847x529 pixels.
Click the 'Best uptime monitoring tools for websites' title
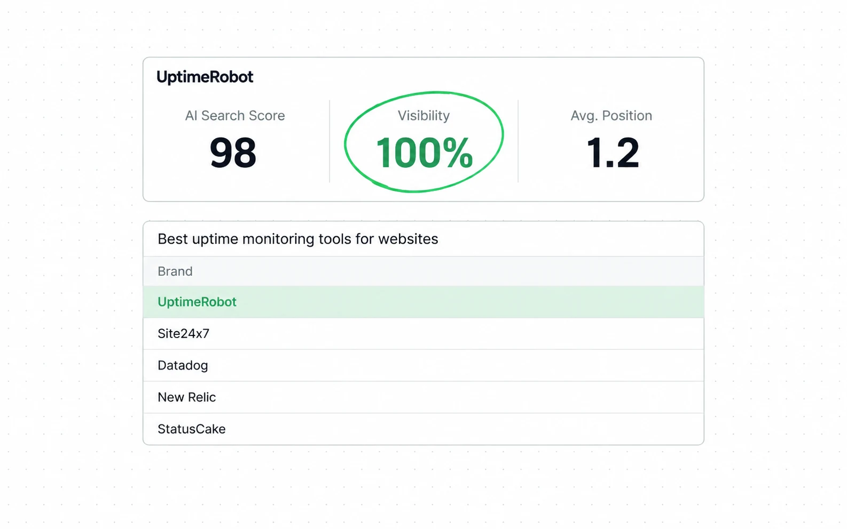tap(297, 239)
